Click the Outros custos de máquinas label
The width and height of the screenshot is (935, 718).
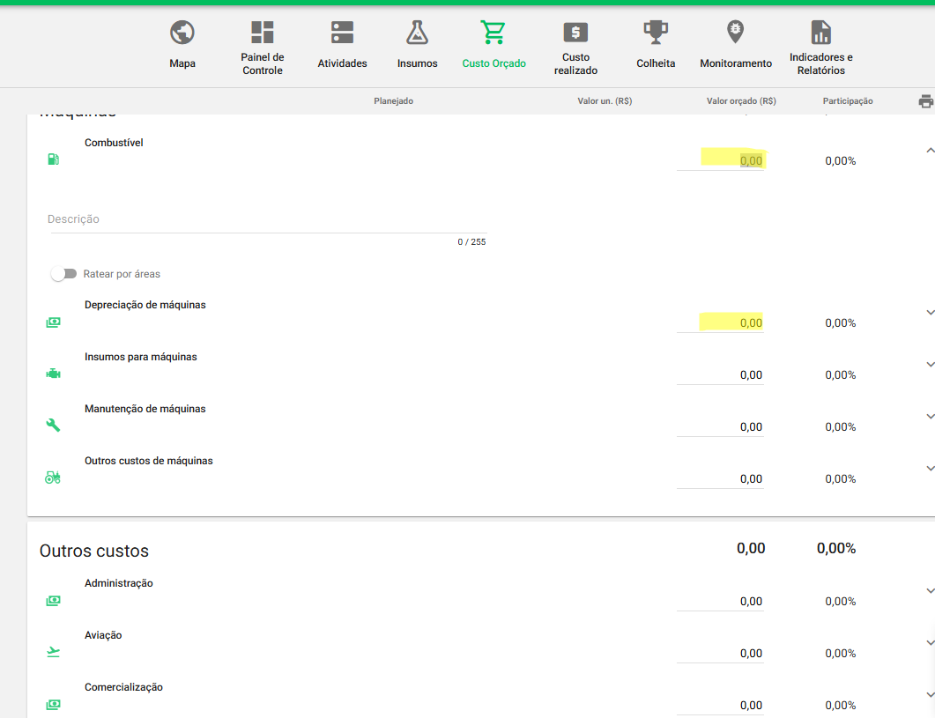point(148,461)
